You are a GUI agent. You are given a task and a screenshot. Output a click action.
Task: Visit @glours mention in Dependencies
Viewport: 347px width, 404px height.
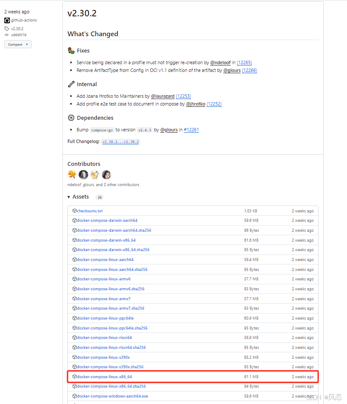click(x=169, y=130)
